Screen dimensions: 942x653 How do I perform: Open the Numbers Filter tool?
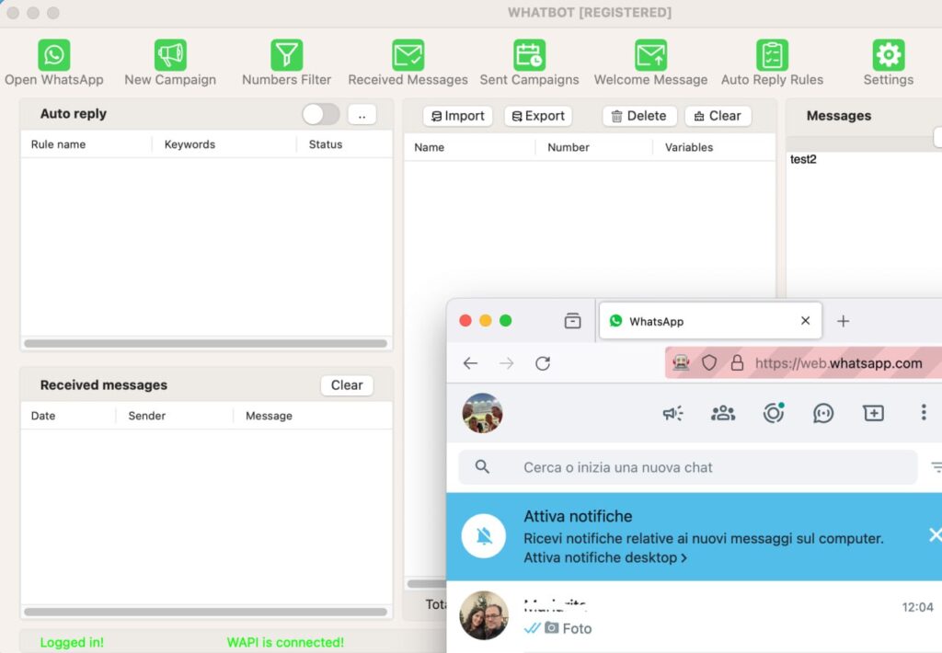[x=286, y=55]
